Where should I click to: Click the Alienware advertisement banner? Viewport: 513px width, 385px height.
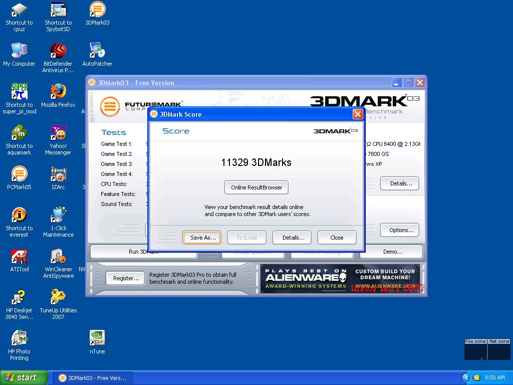coord(340,279)
